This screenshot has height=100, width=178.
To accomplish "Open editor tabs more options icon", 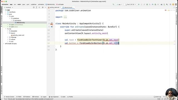I will 174,7.
